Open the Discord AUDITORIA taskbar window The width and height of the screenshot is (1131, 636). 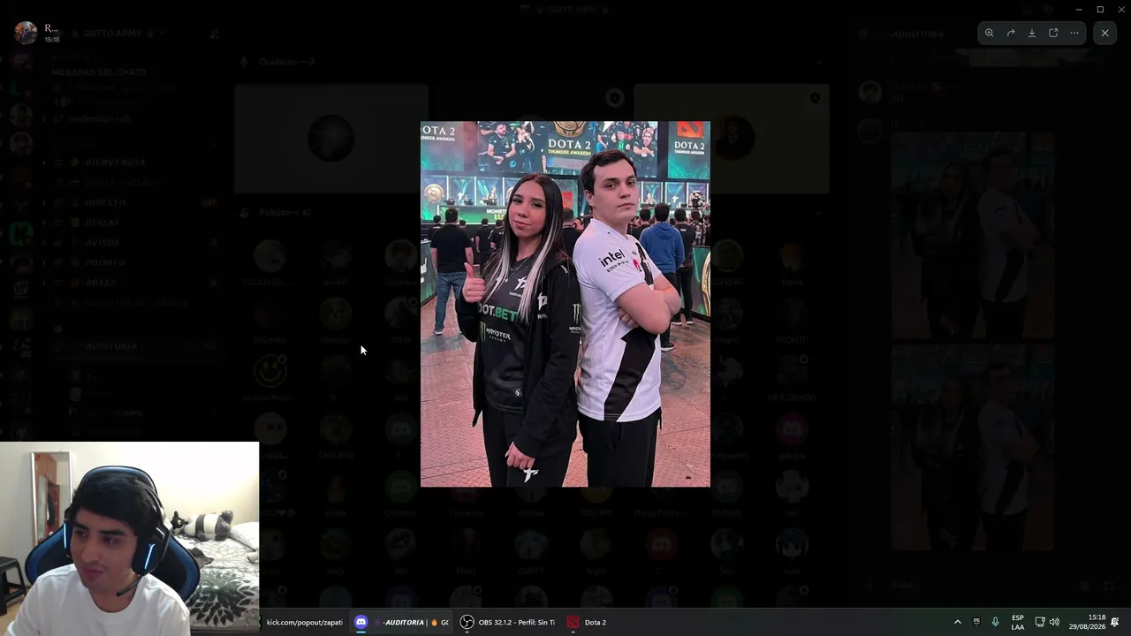[x=402, y=622]
